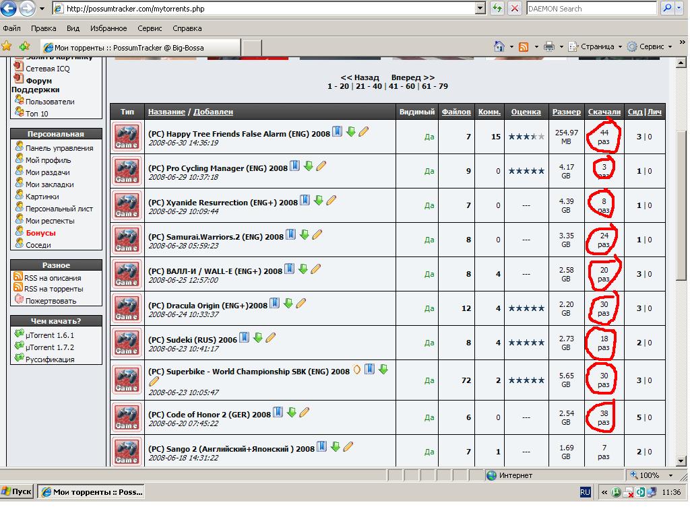The width and height of the screenshot is (690, 517).
Task: Sort by Скачали column header
Action: tap(604, 112)
